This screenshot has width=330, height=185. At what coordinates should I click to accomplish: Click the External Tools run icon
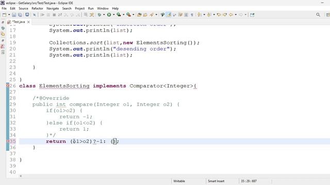[128, 15]
